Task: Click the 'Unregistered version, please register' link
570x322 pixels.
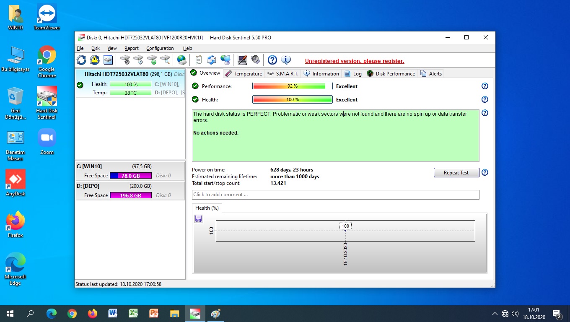Action: (x=355, y=61)
